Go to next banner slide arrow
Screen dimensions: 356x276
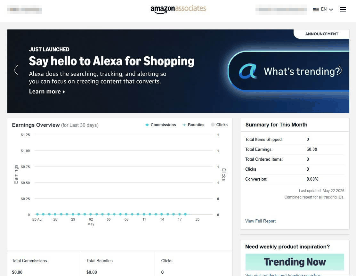pos(340,70)
